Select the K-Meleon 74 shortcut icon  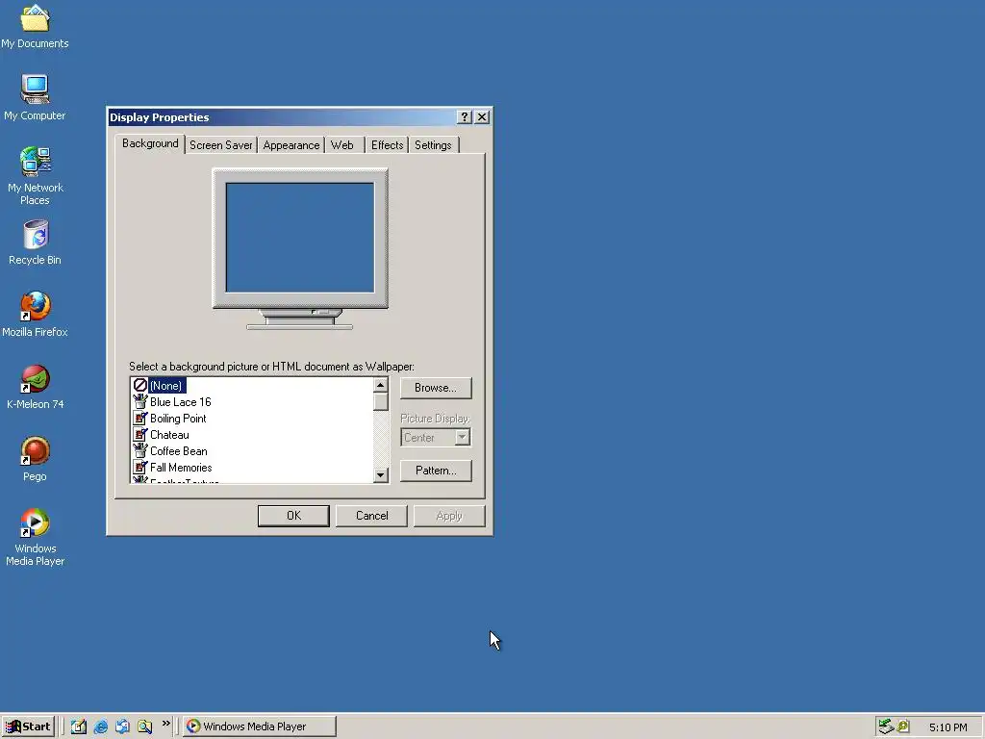pyautogui.click(x=35, y=387)
